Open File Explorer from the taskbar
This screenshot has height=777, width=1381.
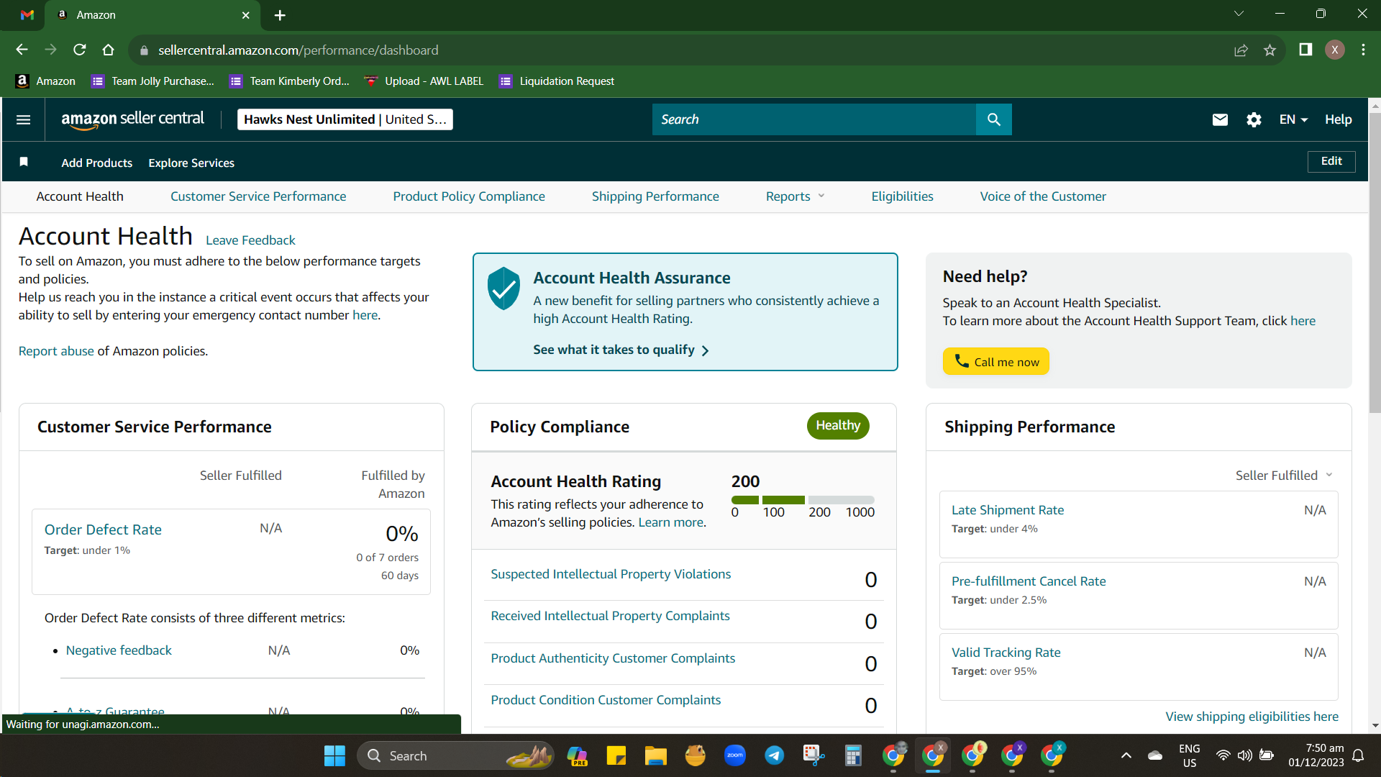point(655,755)
